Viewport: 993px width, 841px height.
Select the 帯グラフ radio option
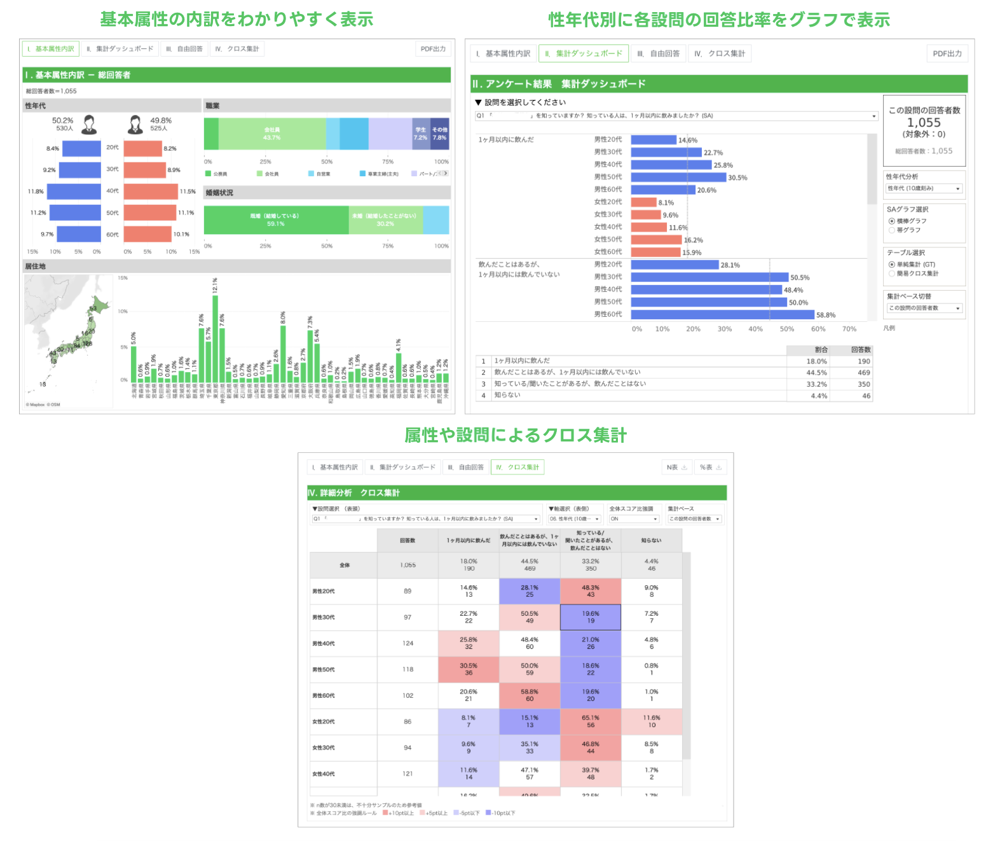coord(892,230)
